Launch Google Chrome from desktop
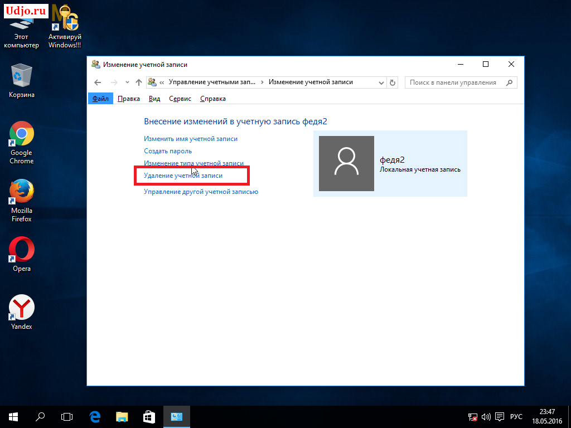This screenshot has height=428, width=571. coord(22,143)
